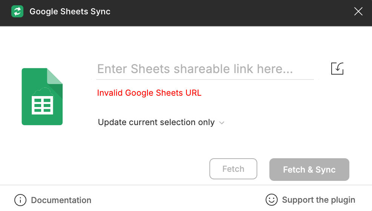Click the green sync plugin logo icon
This screenshot has height=211, width=372.
click(x=17, y=11)
